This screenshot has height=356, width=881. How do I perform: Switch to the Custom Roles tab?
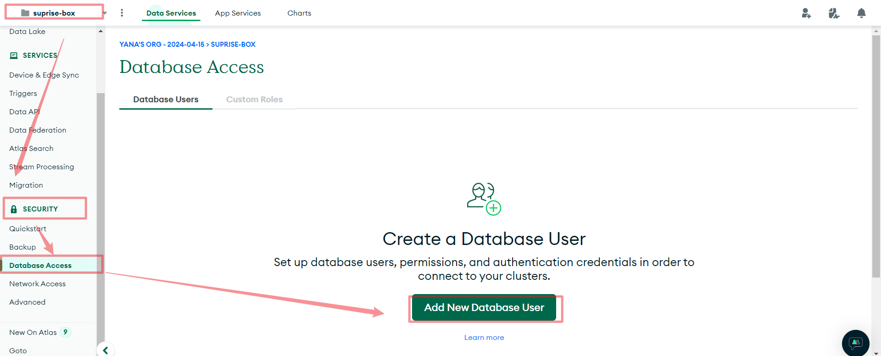254,100
